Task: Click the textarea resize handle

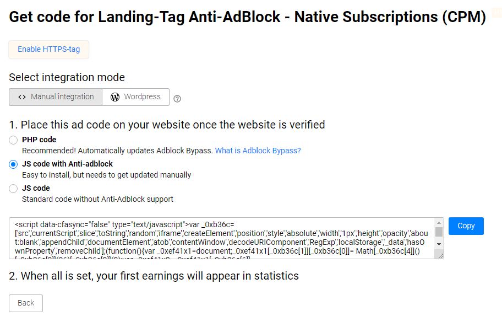Action: (x=440, y=255)
